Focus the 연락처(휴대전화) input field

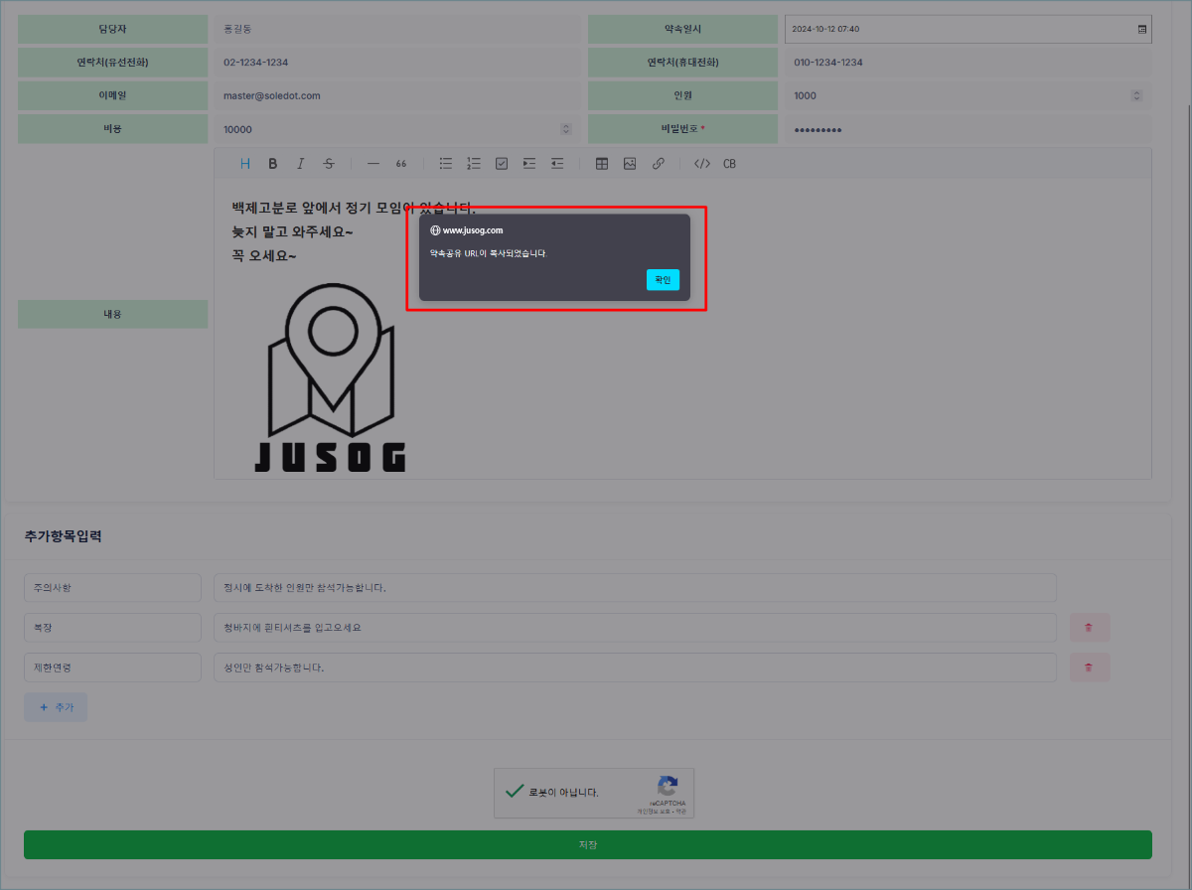tap(968, 63)
